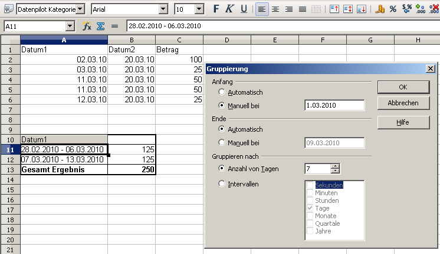440x254 pixels.
Task: Select Manuell bei radio under Ende
Action: [x=222, y=142]
